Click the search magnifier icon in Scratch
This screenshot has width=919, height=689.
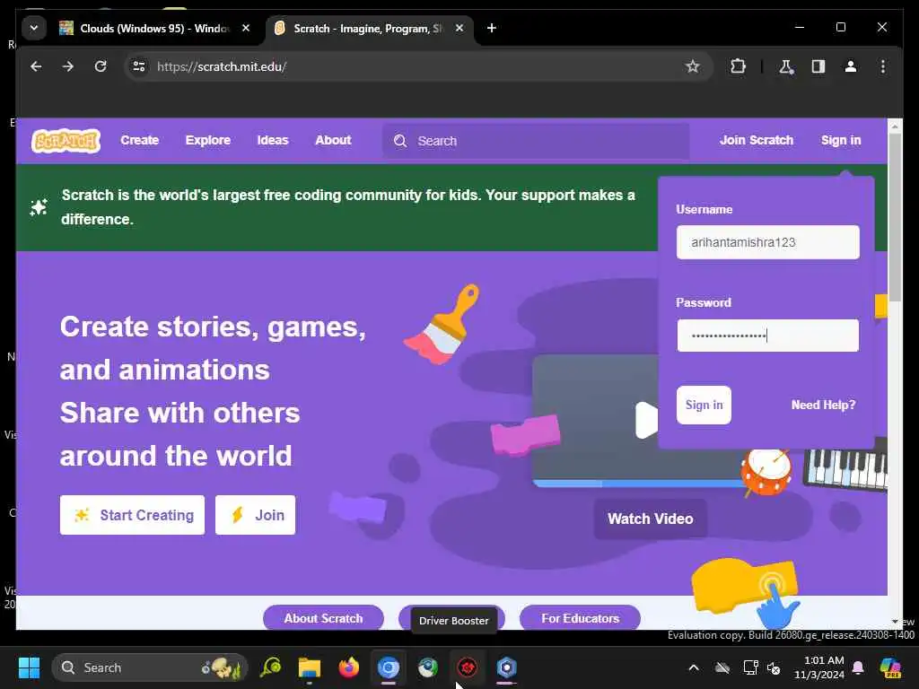click(x=400, y=141)
